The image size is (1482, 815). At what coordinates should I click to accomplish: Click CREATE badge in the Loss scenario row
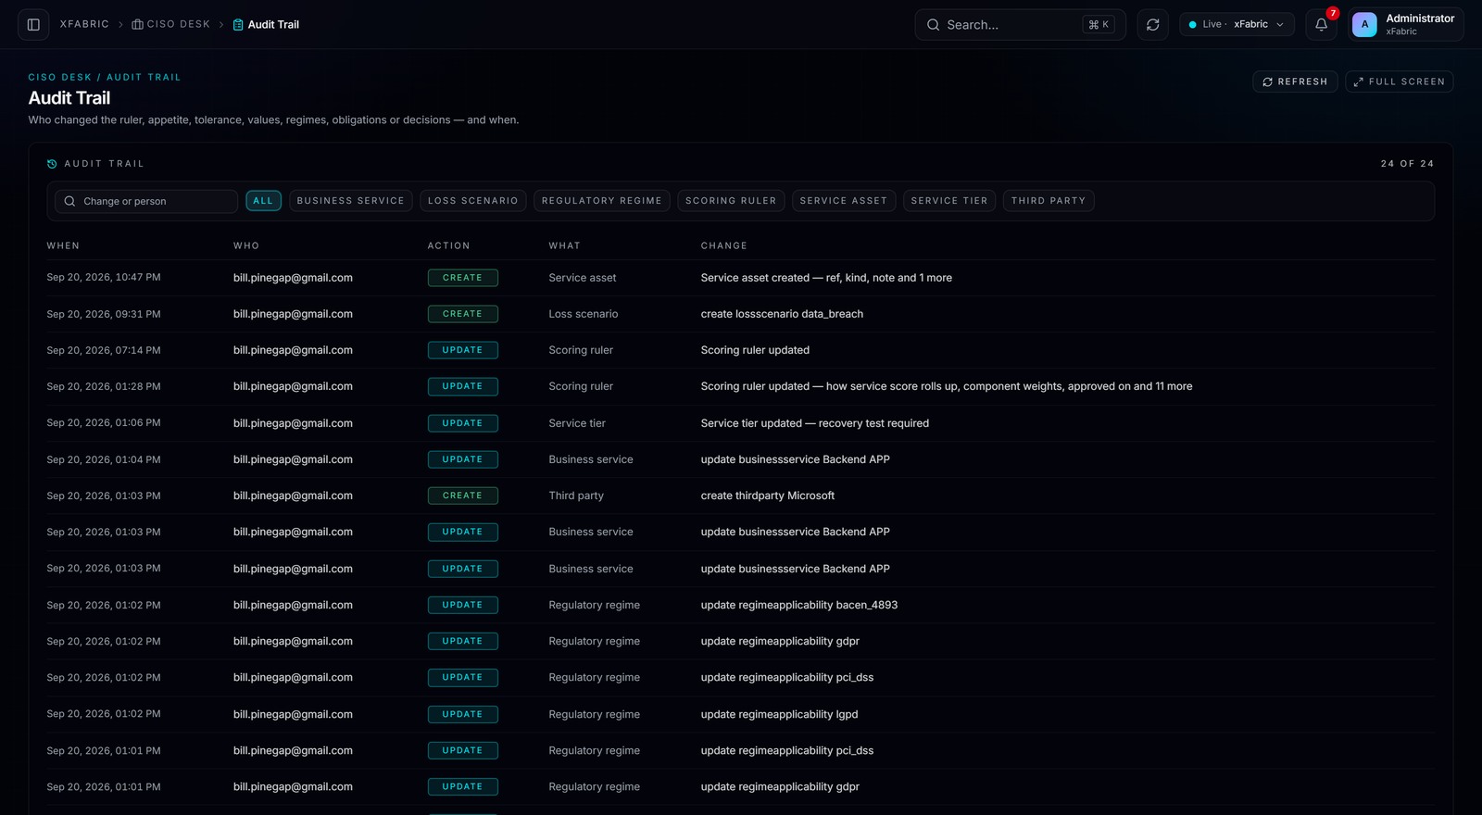tap(463, 314)
